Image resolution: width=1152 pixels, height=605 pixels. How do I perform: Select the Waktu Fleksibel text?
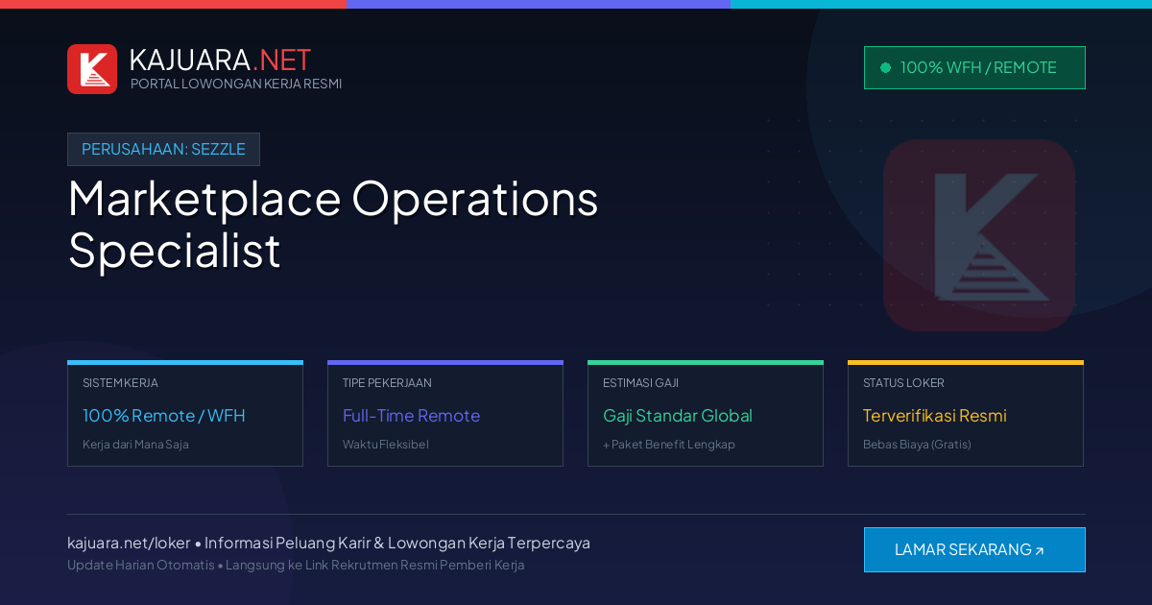[386, 445]
